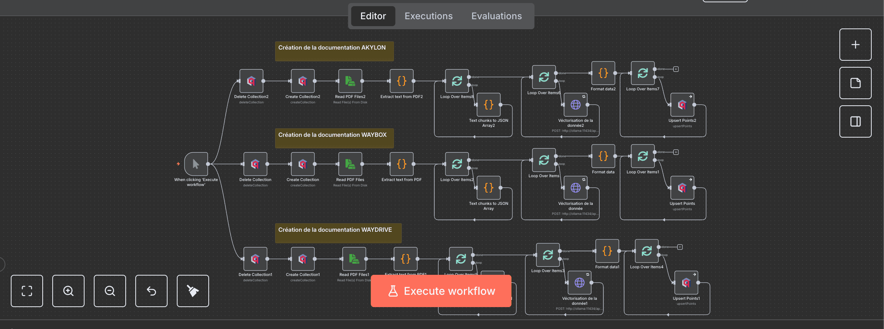
Task: Select the Delete Collection node
Action: pos(255,164)
